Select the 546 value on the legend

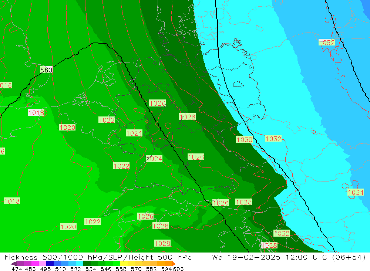(x=106, y=269)
